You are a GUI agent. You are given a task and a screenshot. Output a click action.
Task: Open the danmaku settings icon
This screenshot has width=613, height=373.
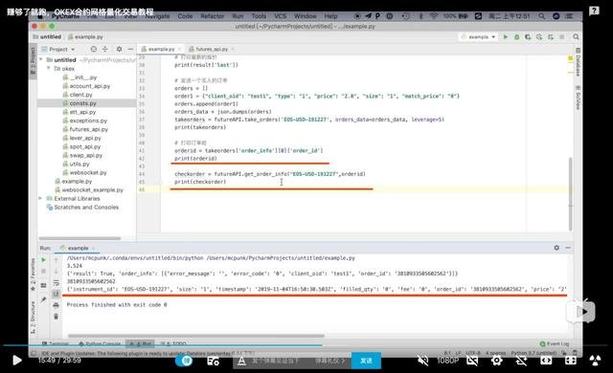(213, 361)
